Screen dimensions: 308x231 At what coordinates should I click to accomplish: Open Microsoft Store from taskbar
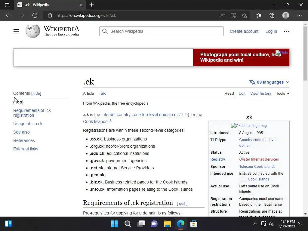pyautogui.click(x=194, y=224)
